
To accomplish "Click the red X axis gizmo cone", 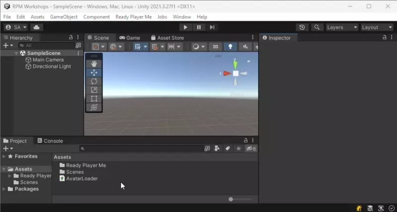I will click(x=227, y=73).
